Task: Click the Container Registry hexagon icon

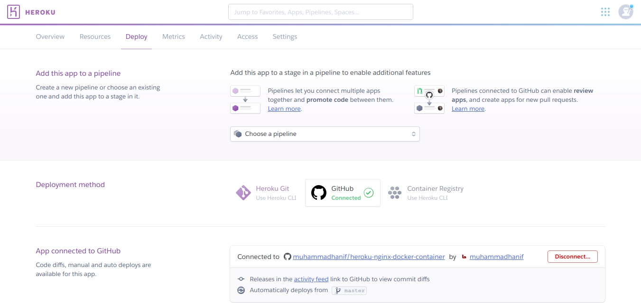Action: (395, 193)
